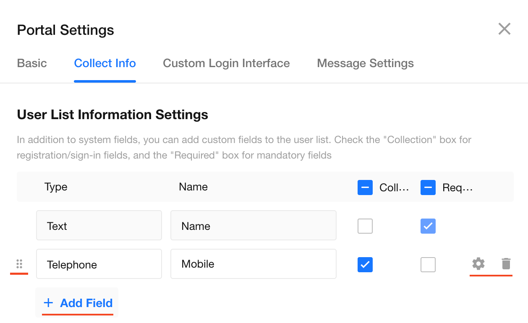The image size is (528, 323).
Task: Toggle the header Collection select-all checkbox
Action: click(x=365, y=188)
